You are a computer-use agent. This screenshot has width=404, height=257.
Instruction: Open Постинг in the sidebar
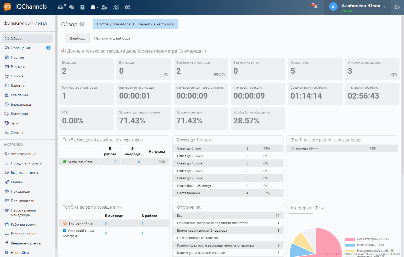tap(27, 57)
